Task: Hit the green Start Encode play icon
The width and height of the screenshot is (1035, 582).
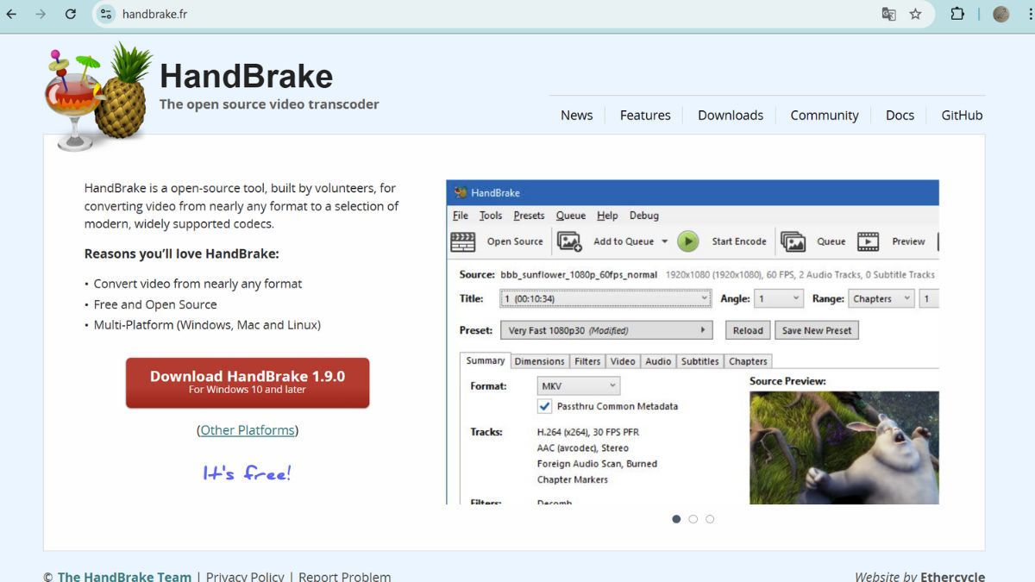Action: pyautogui.click(x=687, y=241)
